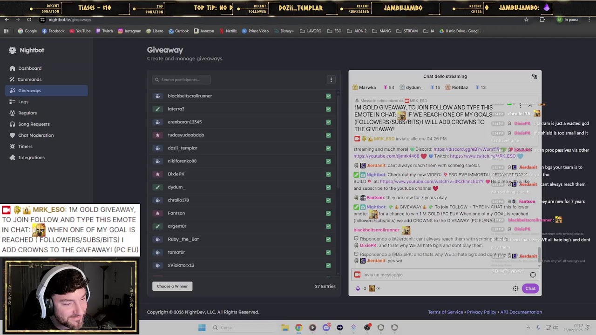Toggle the checkmark for chrollo178
The width and height of the screenshot is (596, 335).
328,200
